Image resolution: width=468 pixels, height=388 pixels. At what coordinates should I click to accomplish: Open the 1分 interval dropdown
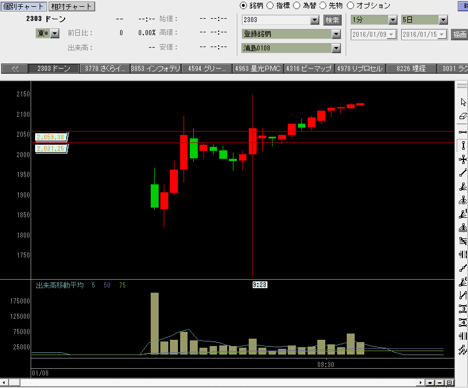[x=393, y=20]
